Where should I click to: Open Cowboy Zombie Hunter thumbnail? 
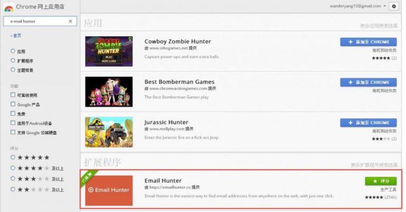coord(109,51)
